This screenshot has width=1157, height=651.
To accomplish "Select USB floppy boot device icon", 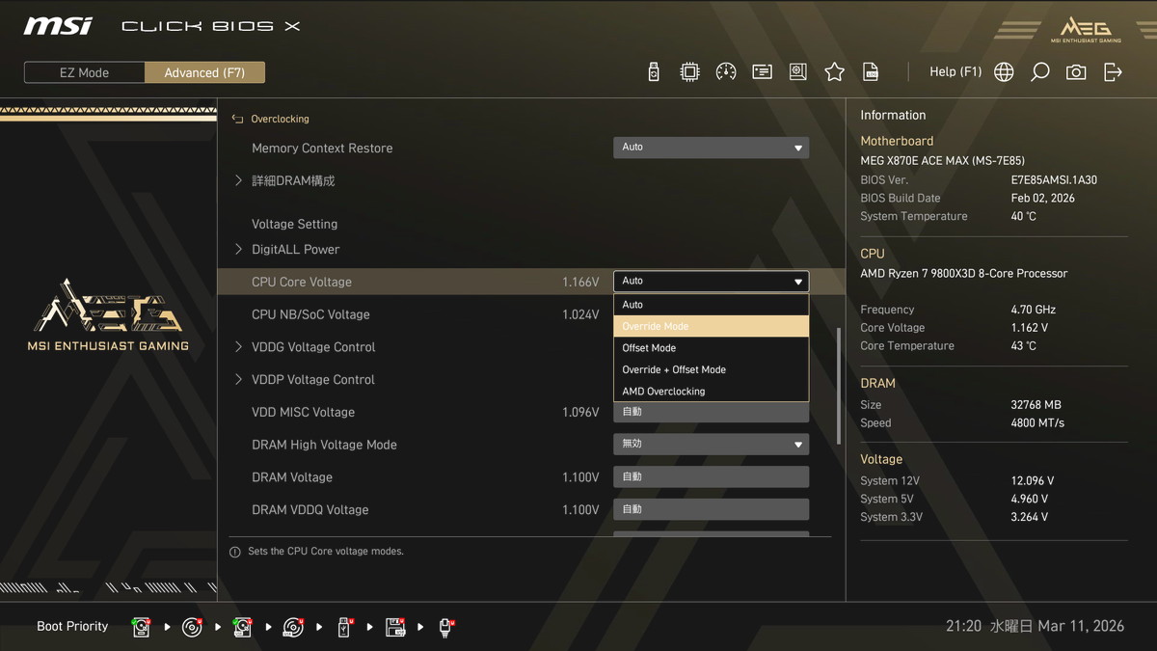I will coord(395,627).
